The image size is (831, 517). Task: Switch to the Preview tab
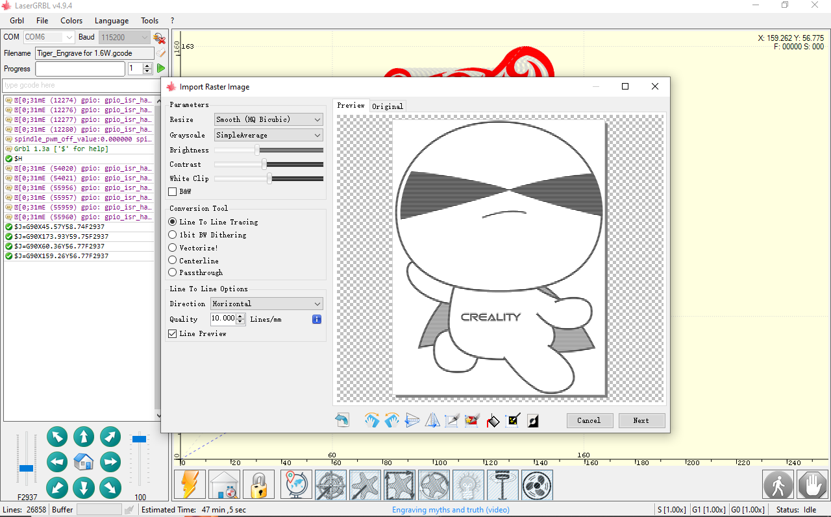351,105
